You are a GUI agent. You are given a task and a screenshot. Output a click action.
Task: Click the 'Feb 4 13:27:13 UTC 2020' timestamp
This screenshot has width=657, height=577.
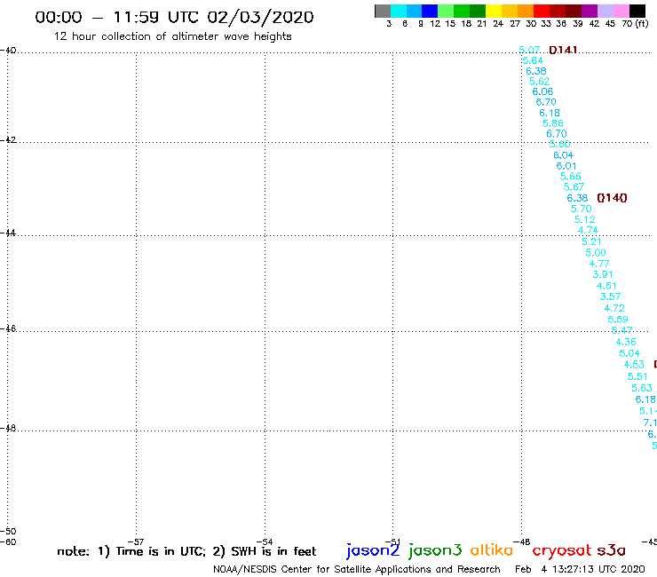point(580,570)
